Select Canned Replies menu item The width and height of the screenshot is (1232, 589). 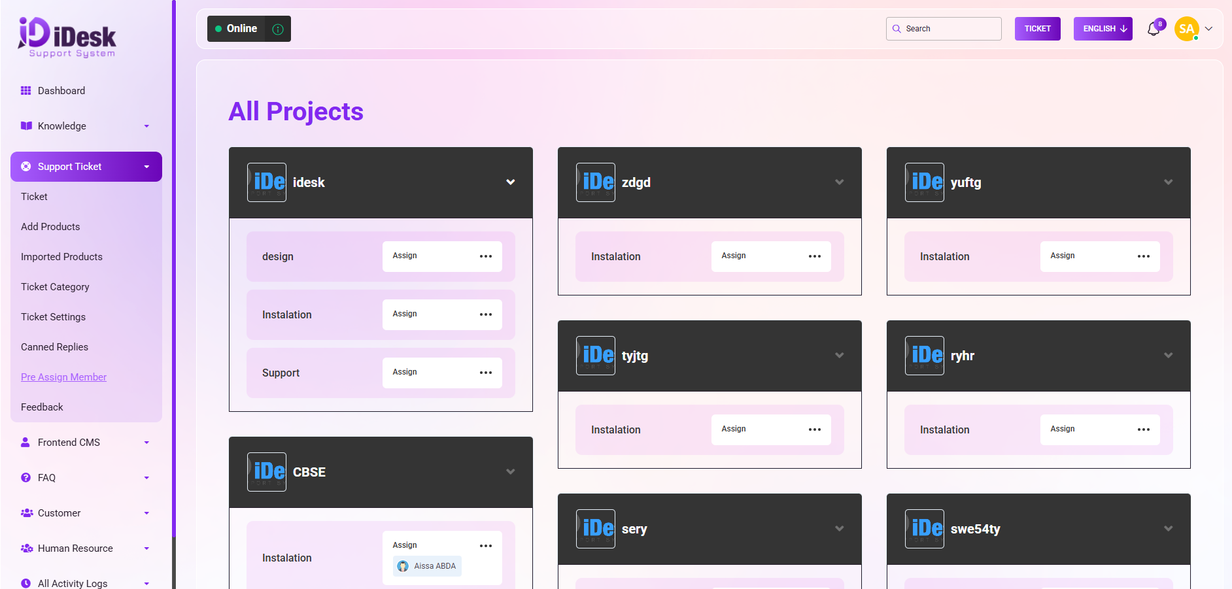(54, 347)
